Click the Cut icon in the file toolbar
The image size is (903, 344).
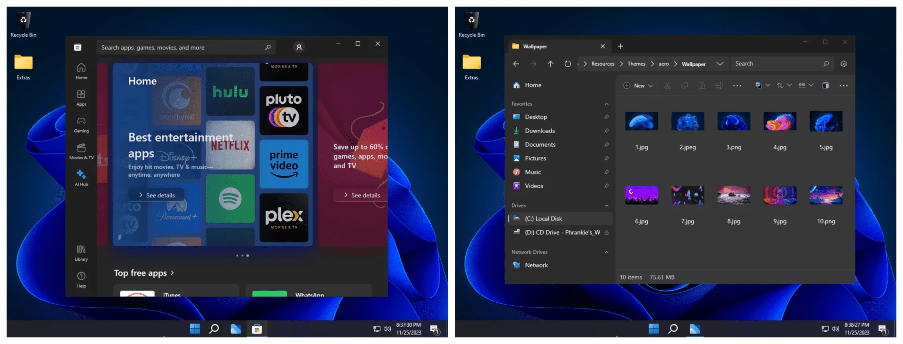pyautogui.click(x=667, y=86)
